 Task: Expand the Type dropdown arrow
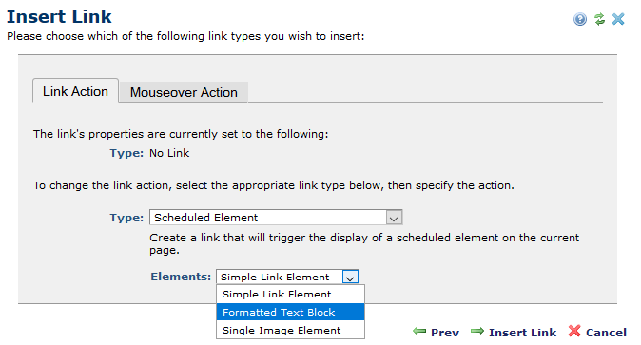click(394, 218)
